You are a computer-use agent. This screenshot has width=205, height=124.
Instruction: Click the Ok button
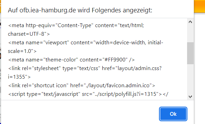[173, 114]
